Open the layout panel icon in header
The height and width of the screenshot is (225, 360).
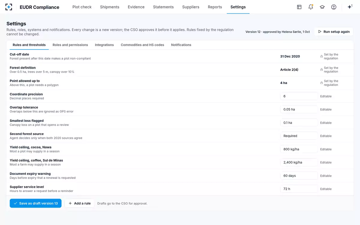pos(299,7)
